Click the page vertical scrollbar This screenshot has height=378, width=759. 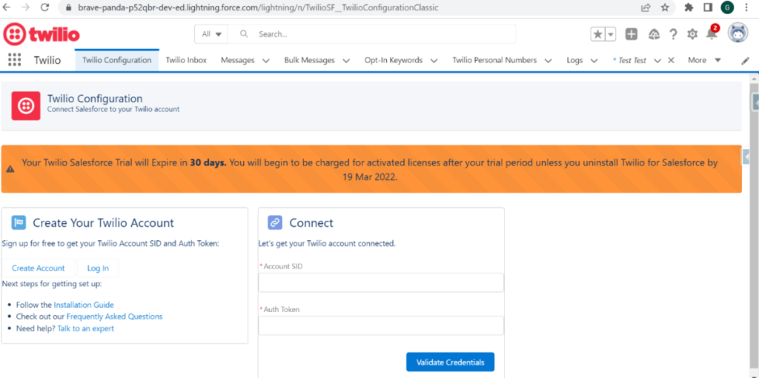tap(754, 225)
